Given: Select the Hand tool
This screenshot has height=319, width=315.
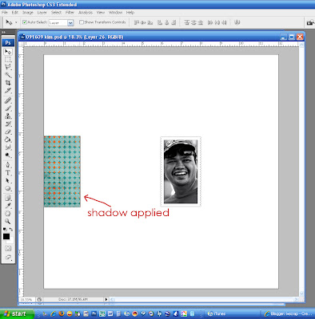Looking at the screenshot, I should 8,213.
